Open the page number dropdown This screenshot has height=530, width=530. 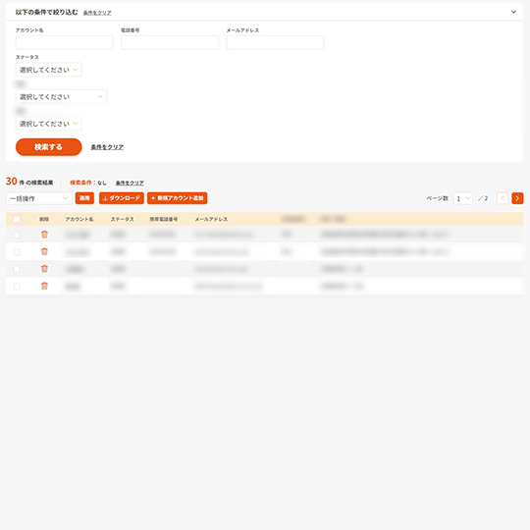click(462, 198)
